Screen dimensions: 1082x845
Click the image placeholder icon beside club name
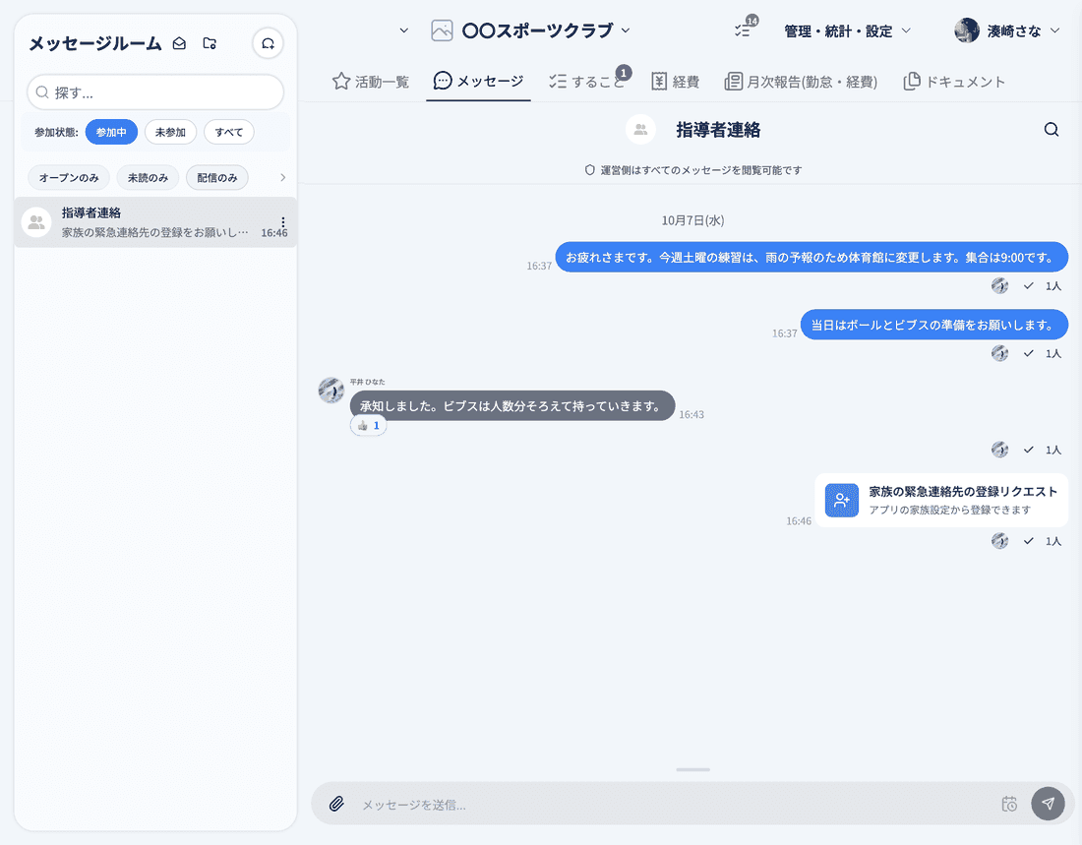pyautogui.click(x=442, y=30)
